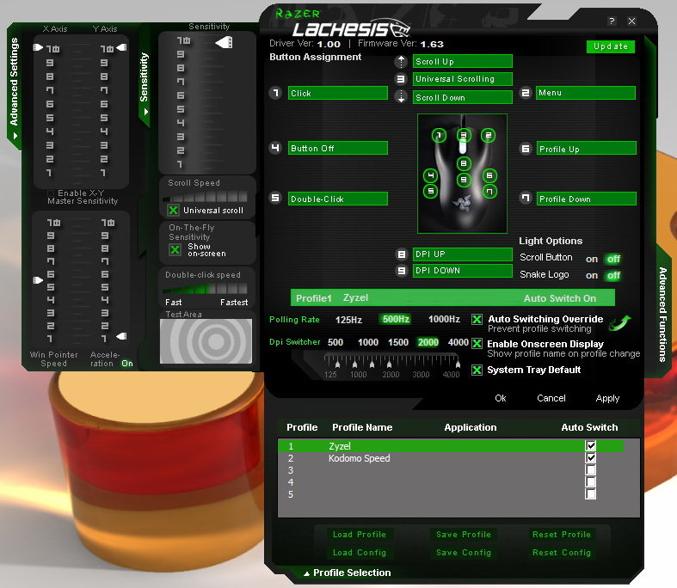Open the DPI UP assignment dropdown
This screenshot has width=677, height=588.
tap(463, 254)
